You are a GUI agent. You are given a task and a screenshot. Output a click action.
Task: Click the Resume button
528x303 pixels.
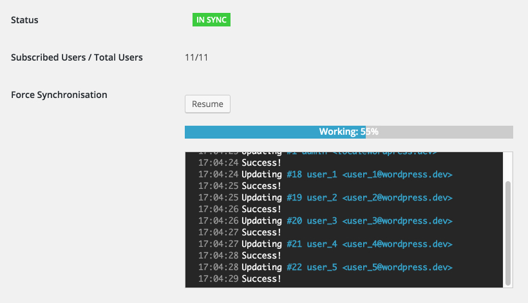(x=207, y=104)
